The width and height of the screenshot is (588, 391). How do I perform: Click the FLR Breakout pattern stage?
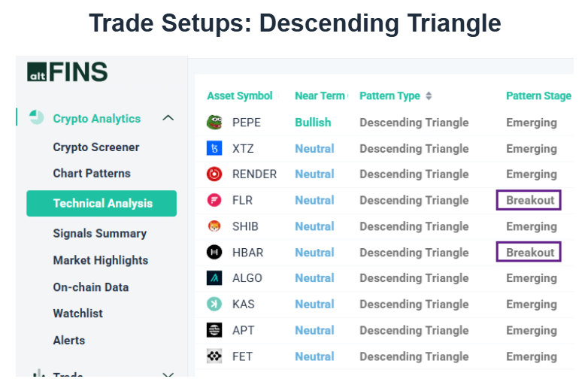(x=530, y=200)
